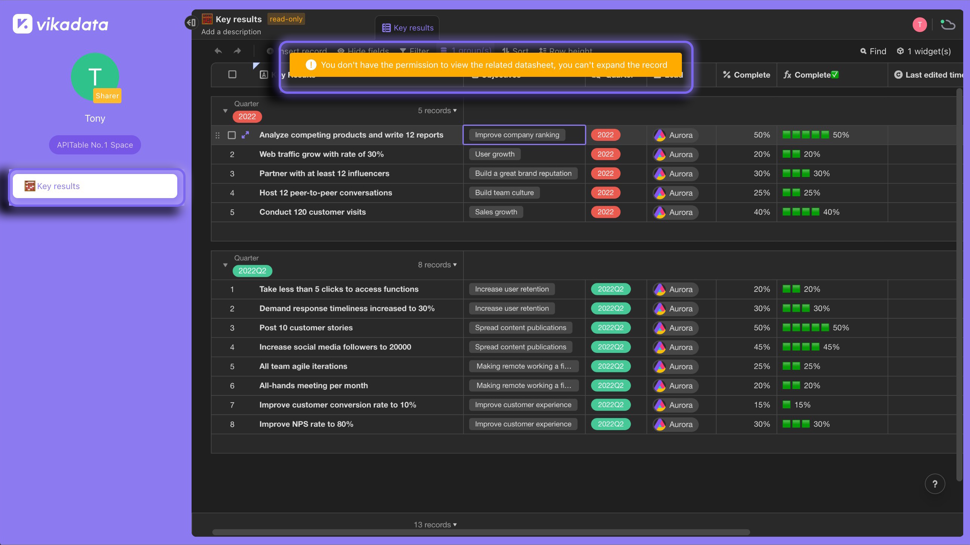Click the Tony profile avatar in the sidebar

[95, 77]
